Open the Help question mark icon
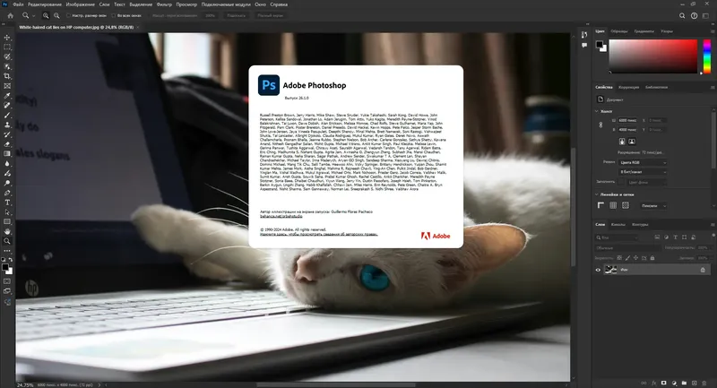Screen dimensions: 717x388 [x=694, y=15]
